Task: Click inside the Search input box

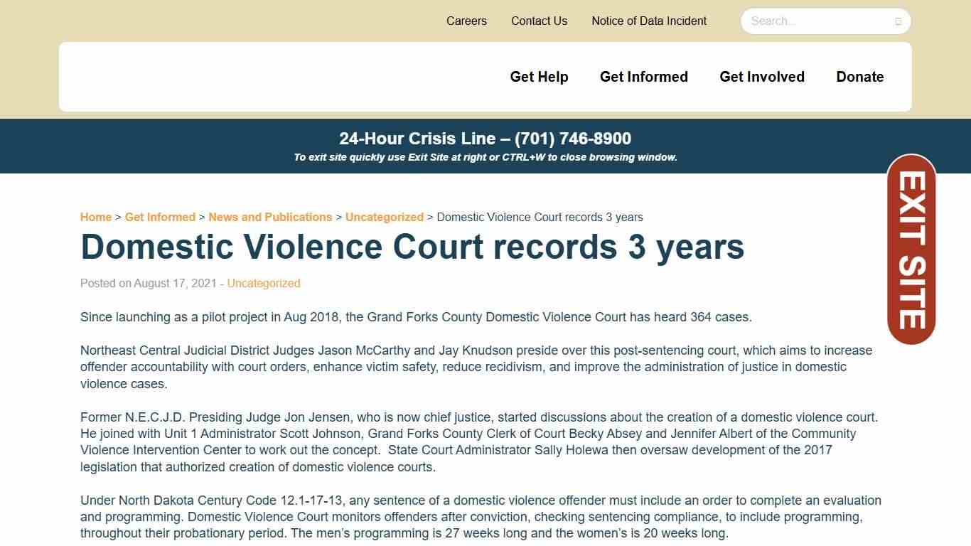Action: [810, 21]
